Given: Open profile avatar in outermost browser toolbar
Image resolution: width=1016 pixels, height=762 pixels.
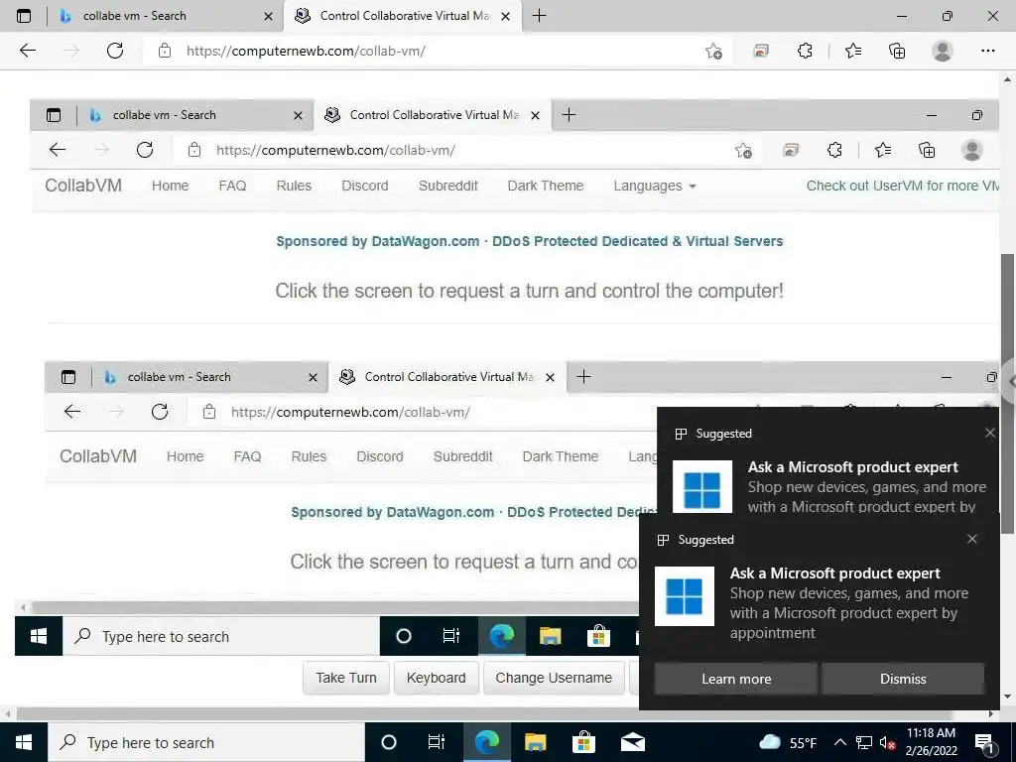Looking at the screenshot, I should click(x=943, y=51).
